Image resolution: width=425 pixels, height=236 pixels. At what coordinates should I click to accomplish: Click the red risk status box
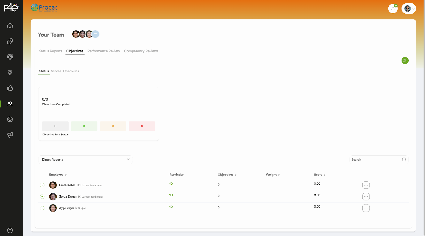click(x=142, y=126)
